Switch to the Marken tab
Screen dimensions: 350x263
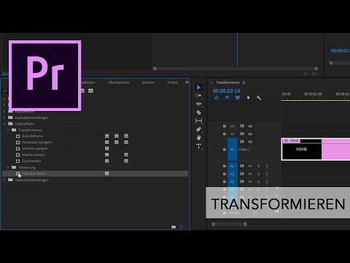pyautogui.click(x=148, y=83)
